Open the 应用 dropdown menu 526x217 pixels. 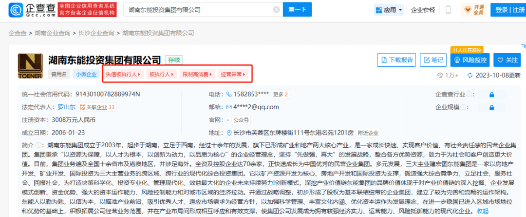[389, 10]
